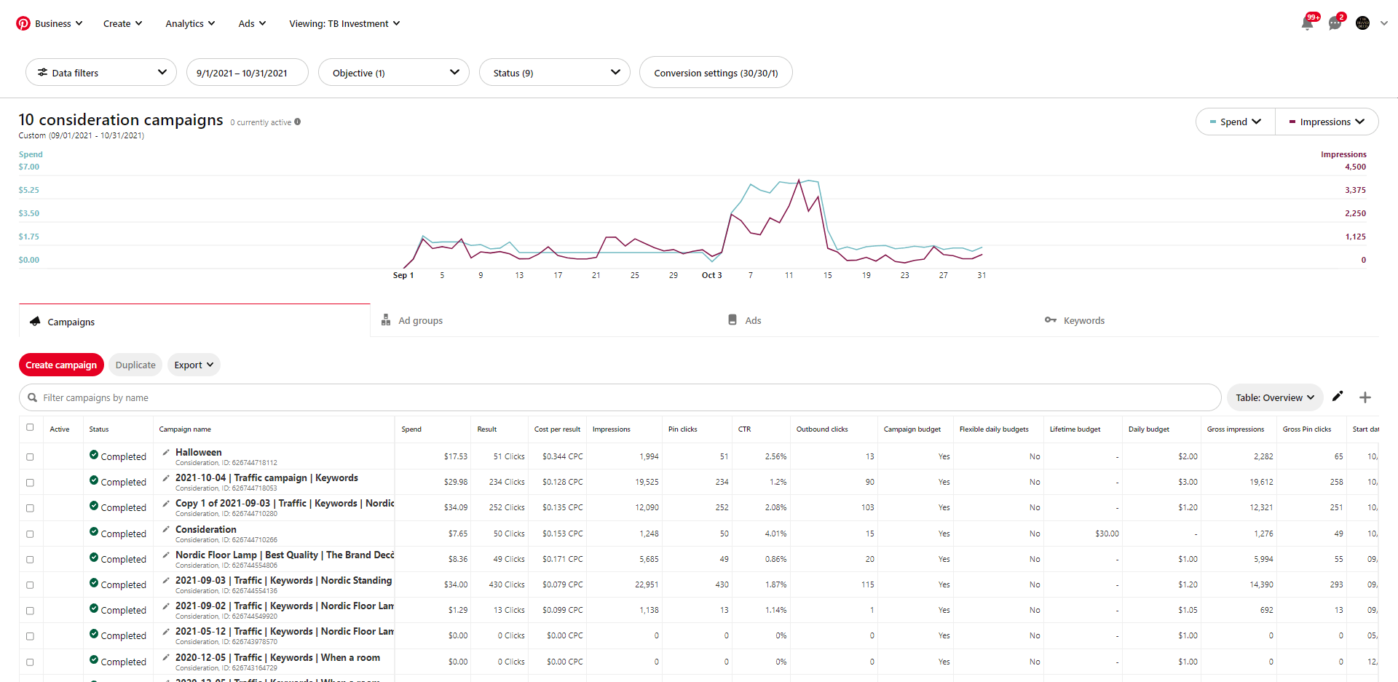Image resolution: width=1398 pixels, height=682 pixels.
Task: Open Conversion settings (30/30/1)
Action: tap(715, 73)
